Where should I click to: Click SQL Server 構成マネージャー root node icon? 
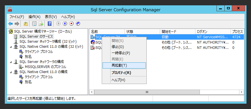coord(11,31)
